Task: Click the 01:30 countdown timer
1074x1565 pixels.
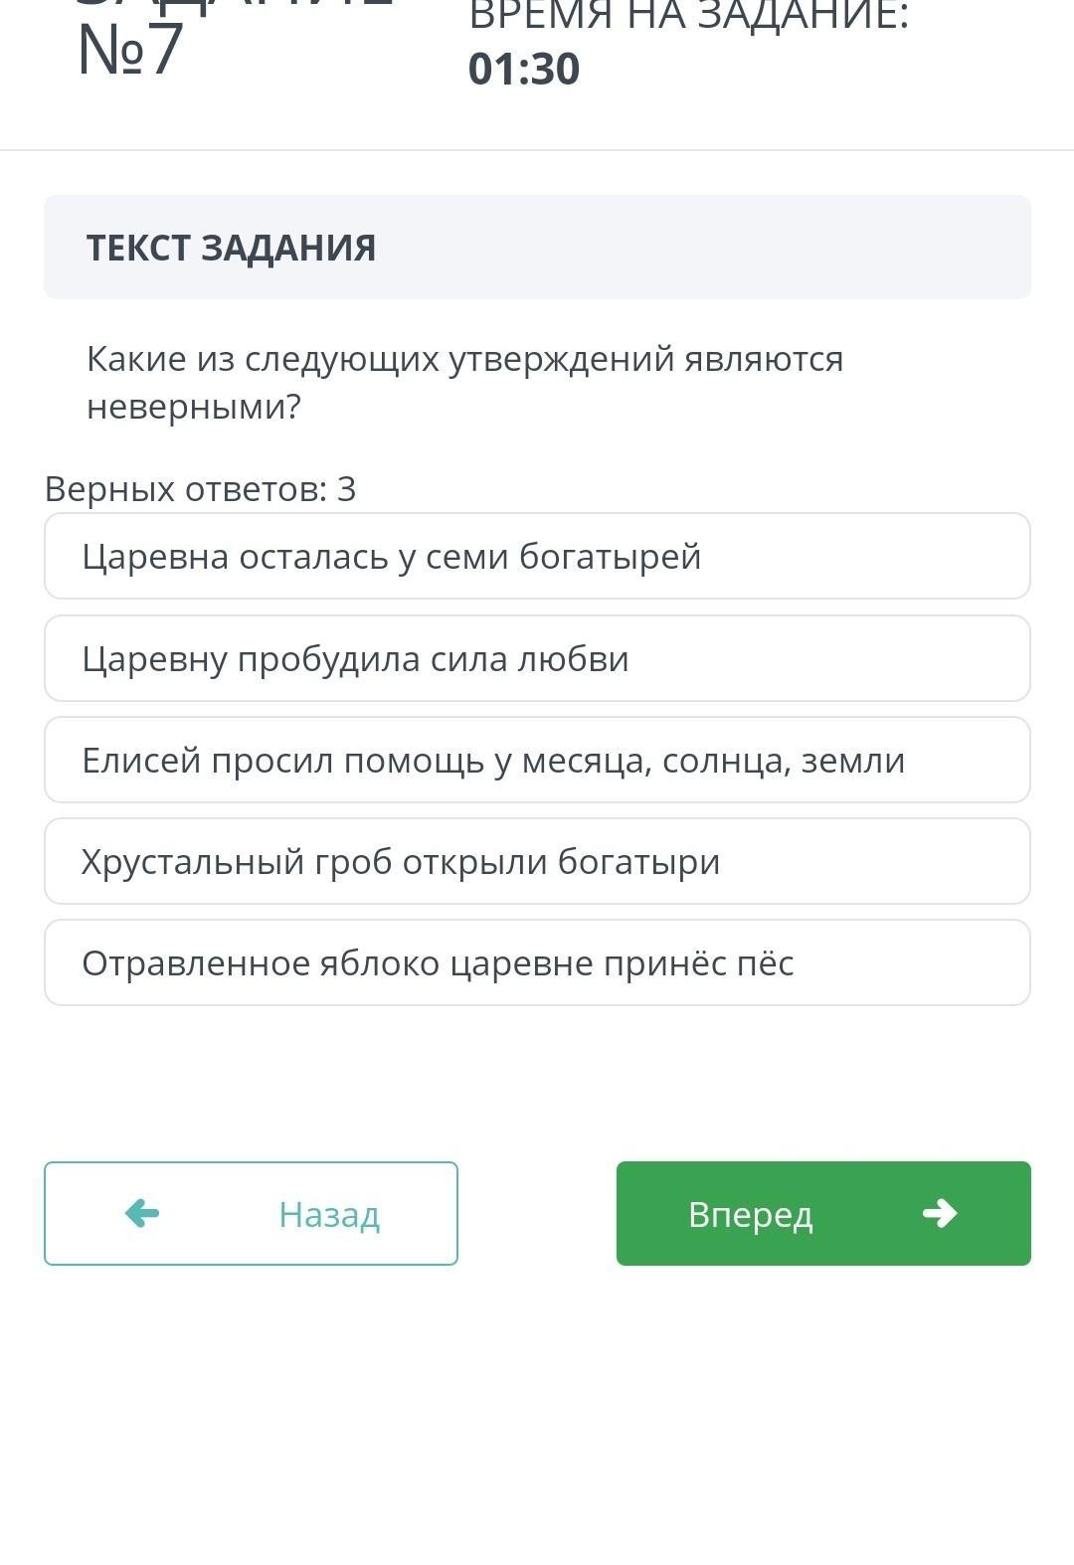Action: pos(524,70)
